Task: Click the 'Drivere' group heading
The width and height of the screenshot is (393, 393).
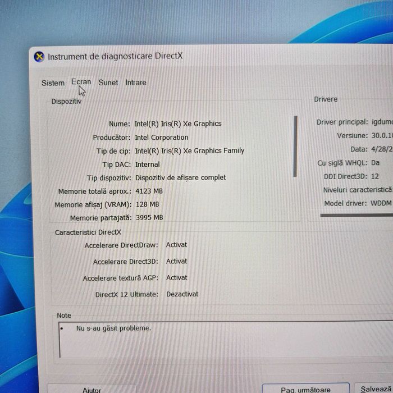Action: coord(326,99)
